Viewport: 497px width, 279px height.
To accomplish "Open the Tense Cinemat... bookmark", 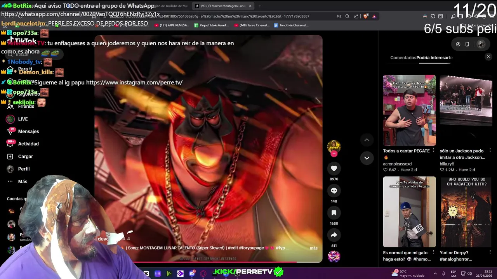I will (x=252, y=25).
